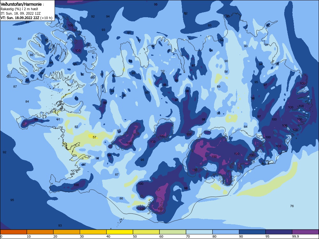This screenshot has width=319, height=239.
Task: Select the bright yellow 40–50 legend swatch
Action: pos(120,232)
